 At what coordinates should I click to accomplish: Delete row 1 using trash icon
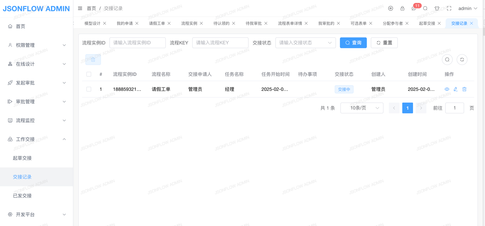tap(464, 89)
